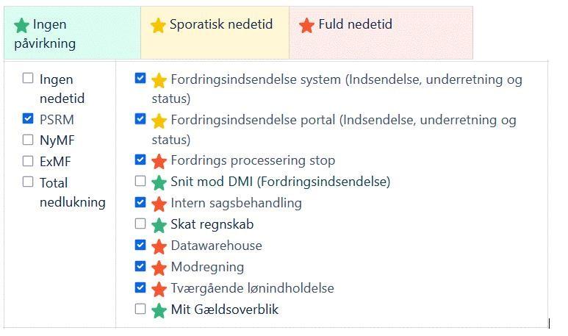The width and height of the screenshot is (568, 336).
Task: Uncheck Intern sagsbehandling checkbox
Action: tap(140, 202)
